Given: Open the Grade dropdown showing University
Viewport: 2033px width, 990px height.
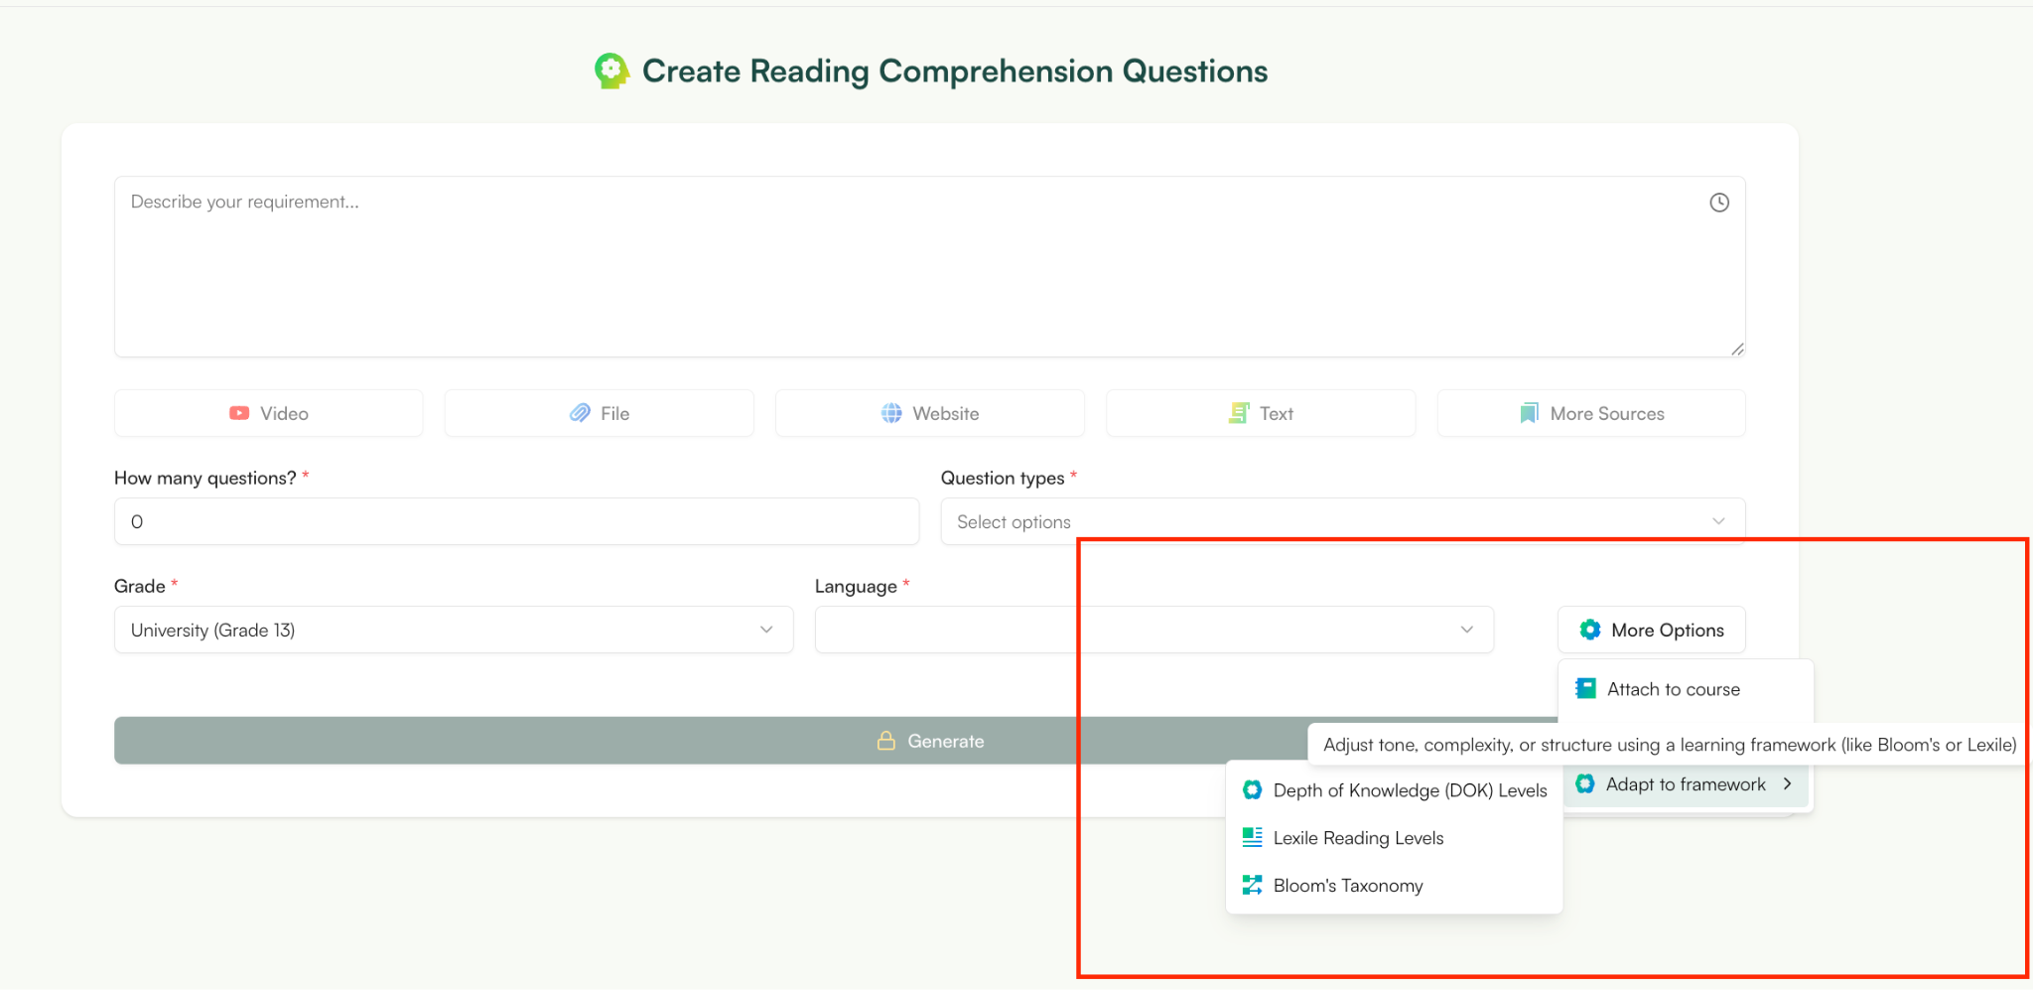Looking at the screenshot, I should pos(454,630).
